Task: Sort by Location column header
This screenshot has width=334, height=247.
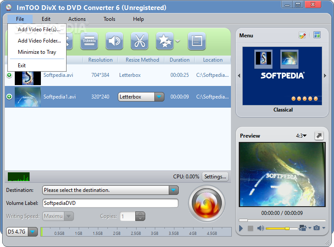Action: 213,60
